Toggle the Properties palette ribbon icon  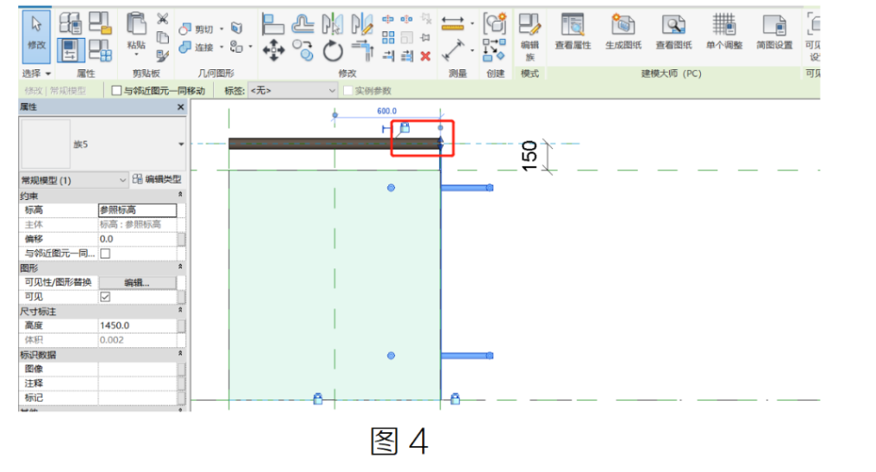pyautogui.click(x=70, y=50)
